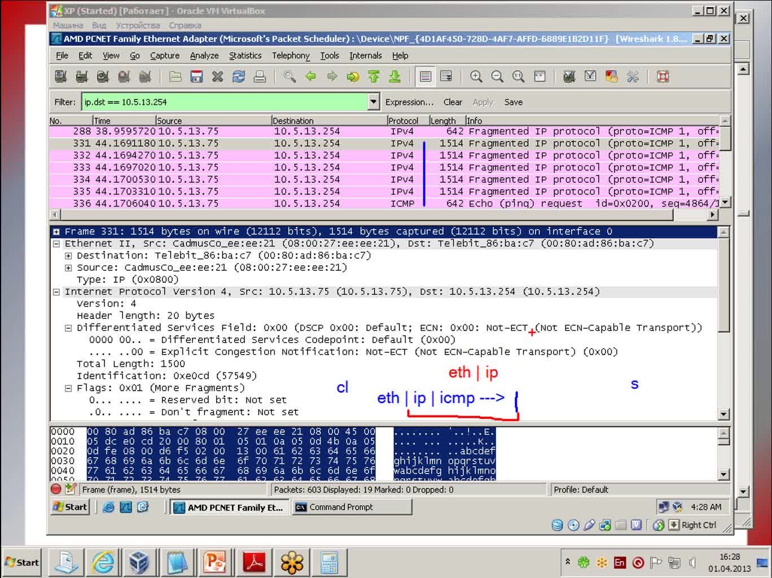The height and width of the screenshot is (578, 772).
Task: Open Wireshark help lifebuoy icon
Action: pyautogui.click(x=663, y=76)
